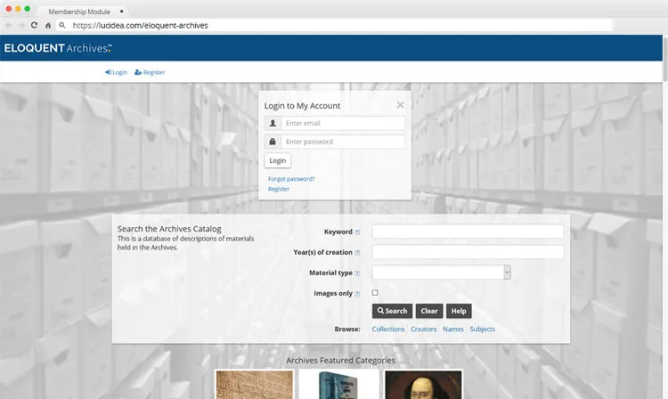668x399 pixels.
Task: Browse by Subjects link
Action: pos(482,329)
